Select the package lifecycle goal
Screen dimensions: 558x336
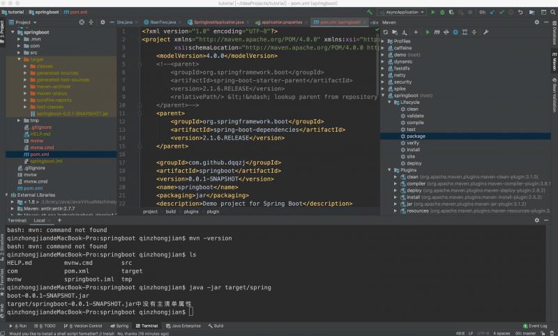(x=416, y=136)
